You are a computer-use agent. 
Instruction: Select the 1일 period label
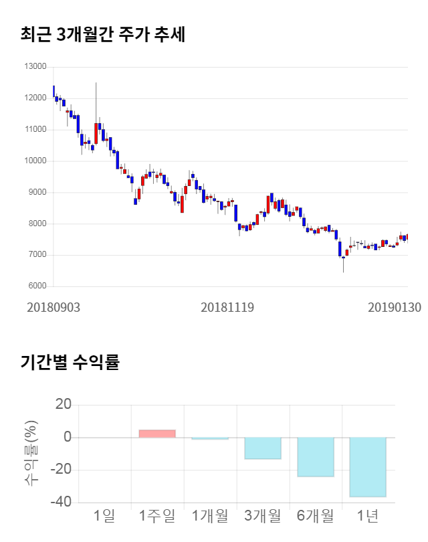point(104,516)
